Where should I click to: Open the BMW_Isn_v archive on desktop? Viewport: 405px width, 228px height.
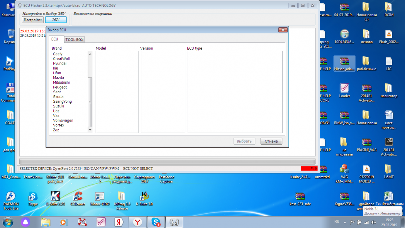(344, 118)
